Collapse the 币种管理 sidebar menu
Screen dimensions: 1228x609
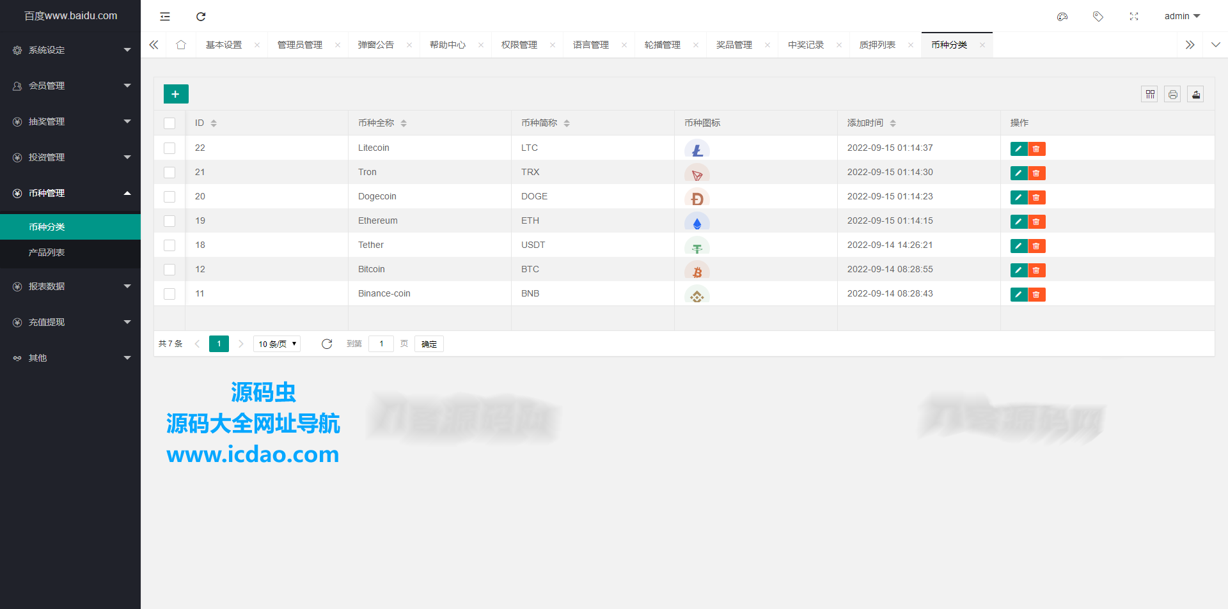click(x=70, y=193)
